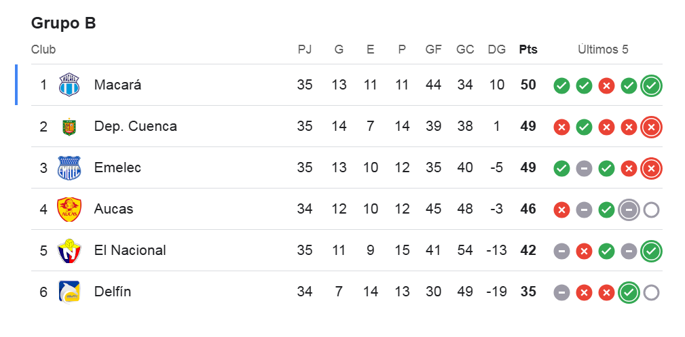This screenshot has height=337, width=685.
Task: Click Aucas' circled draw result icon
Action: click(x=629, y=210)
